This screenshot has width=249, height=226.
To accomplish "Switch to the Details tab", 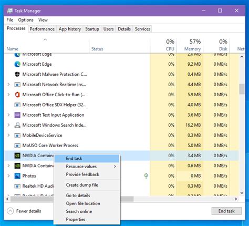I will point(124,29).
